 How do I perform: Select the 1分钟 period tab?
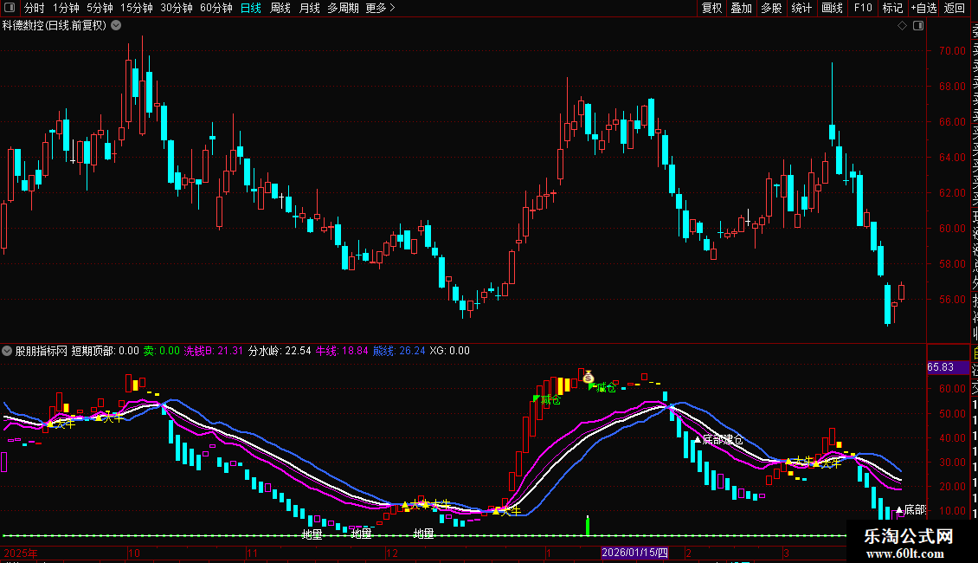(66, 8)
